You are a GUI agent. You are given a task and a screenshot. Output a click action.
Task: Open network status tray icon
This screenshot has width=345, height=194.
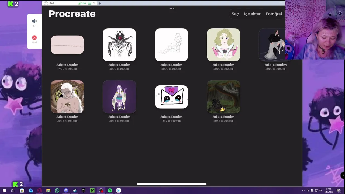(316, 190)
